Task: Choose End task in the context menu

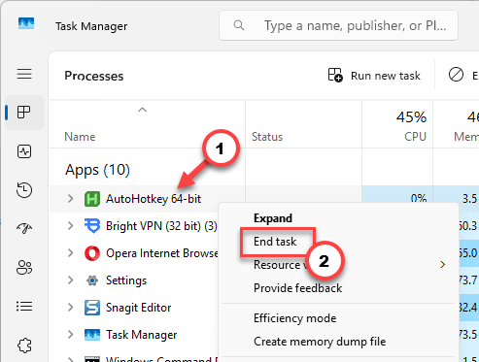Action: coord(275,242)
